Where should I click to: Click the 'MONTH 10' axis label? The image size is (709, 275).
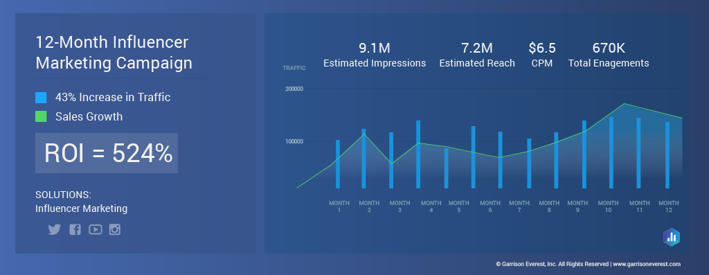[608, 206]
